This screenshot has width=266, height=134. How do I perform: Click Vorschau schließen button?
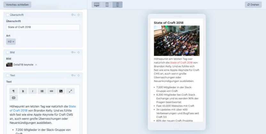click(x=17, y=4)
